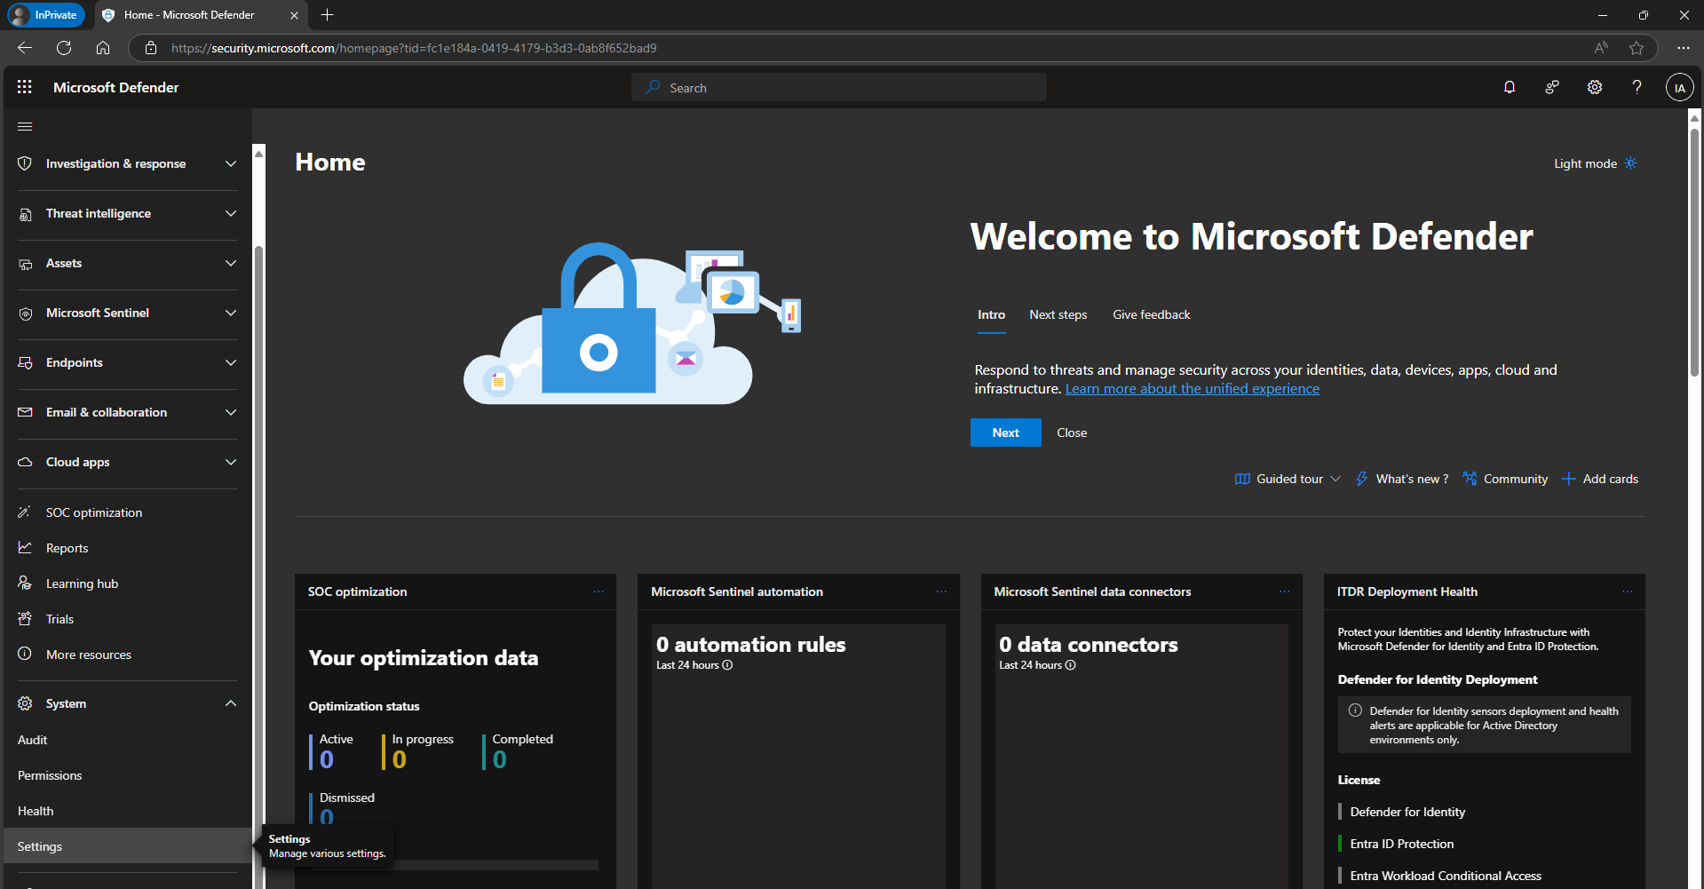Expand Cloud apps section chevron
The height and width of the screenshot is (889, 1704).
coord(231,462)
